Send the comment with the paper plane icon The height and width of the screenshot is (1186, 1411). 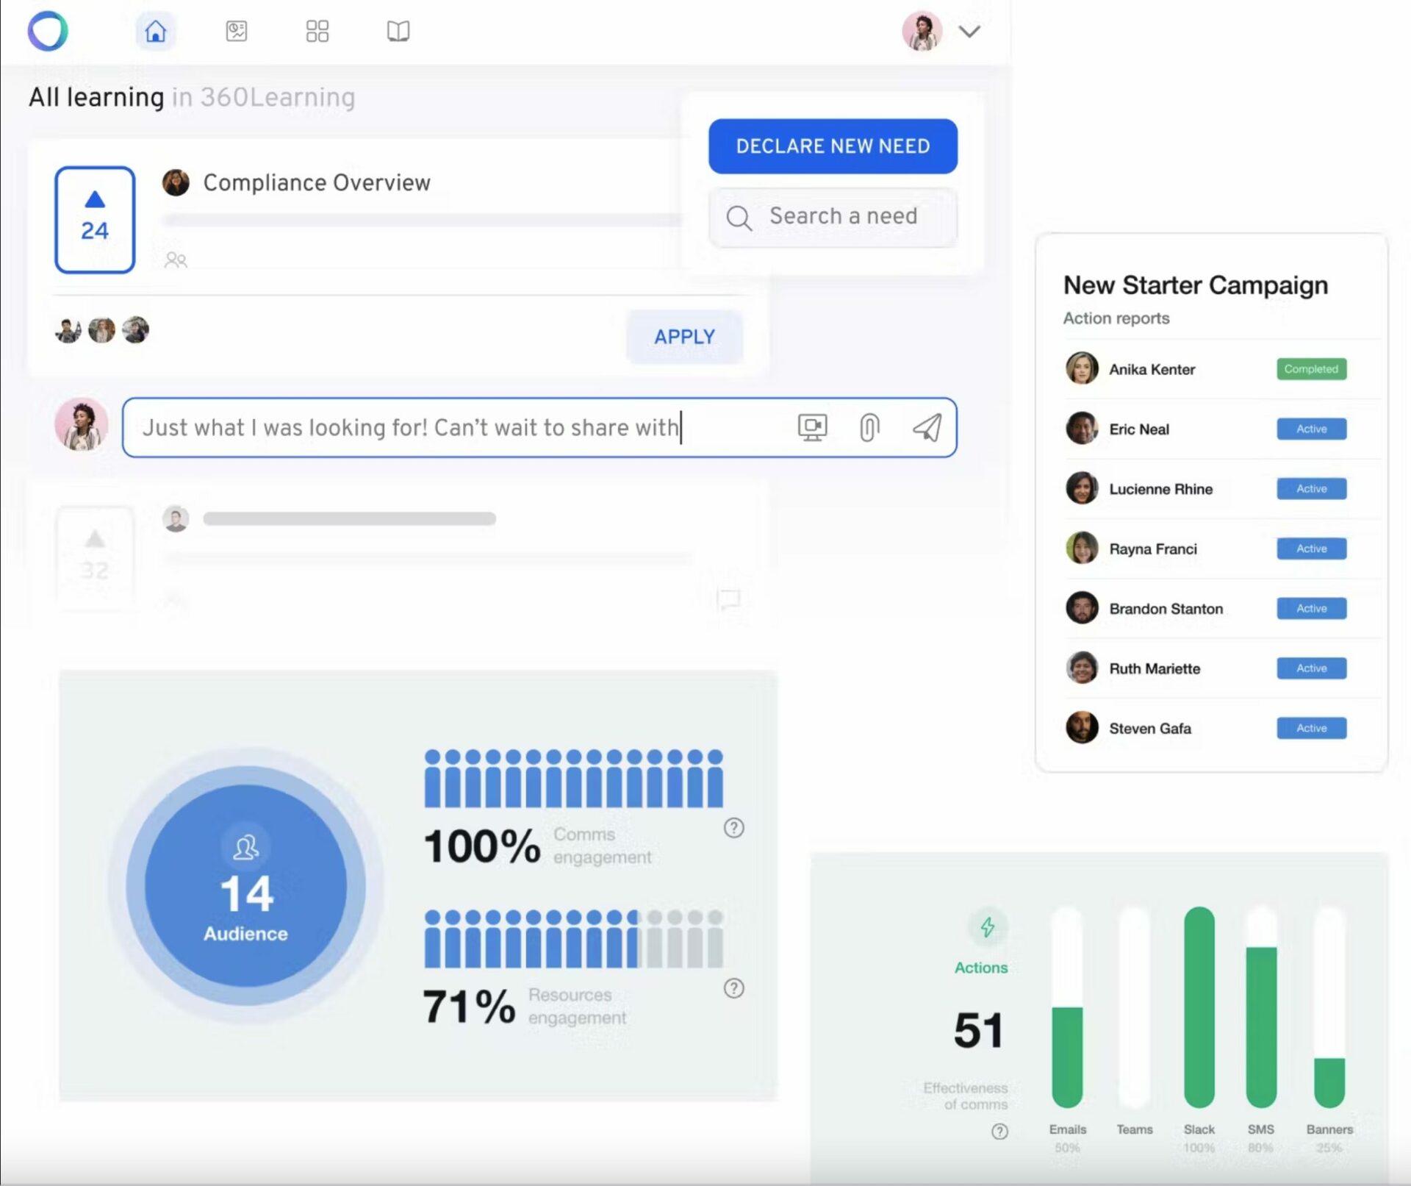point(927,426)
